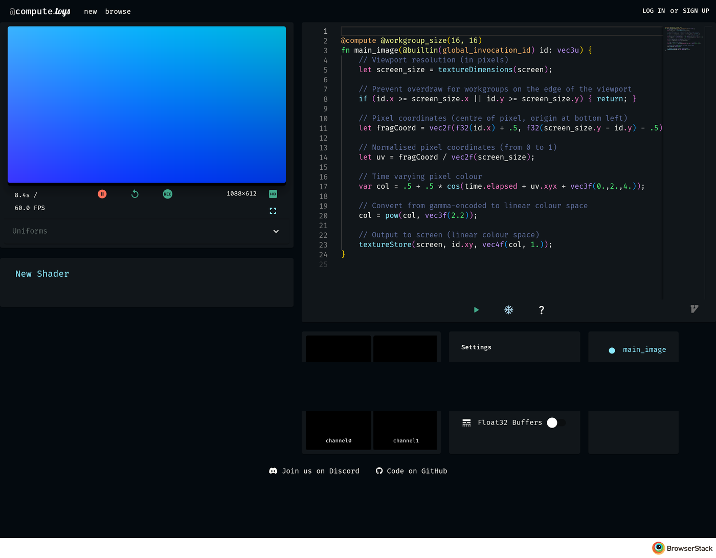
Task: Open help with the question mark icon
Action: (542, 310)
